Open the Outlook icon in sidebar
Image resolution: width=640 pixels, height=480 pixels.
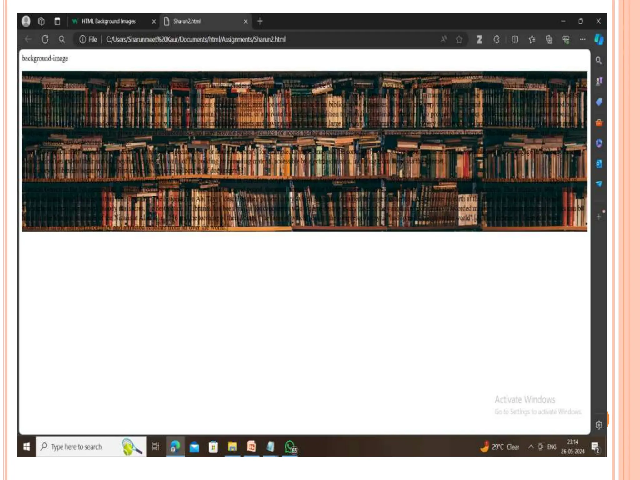coord(599,163)
